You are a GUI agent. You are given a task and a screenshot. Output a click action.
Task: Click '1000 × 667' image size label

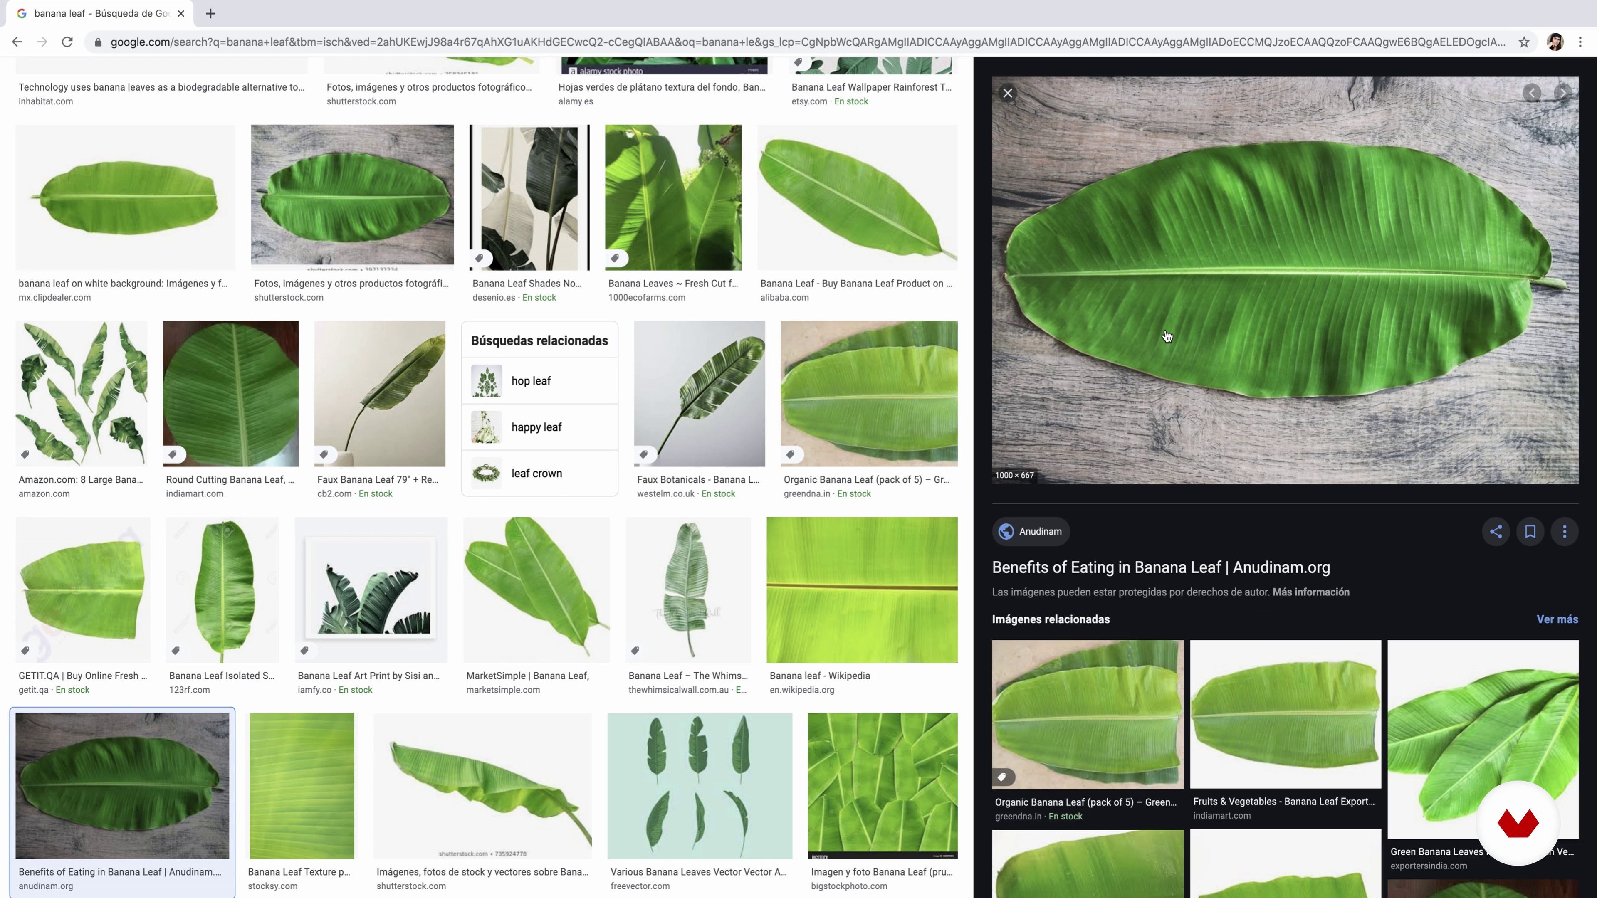point(1014,475)
